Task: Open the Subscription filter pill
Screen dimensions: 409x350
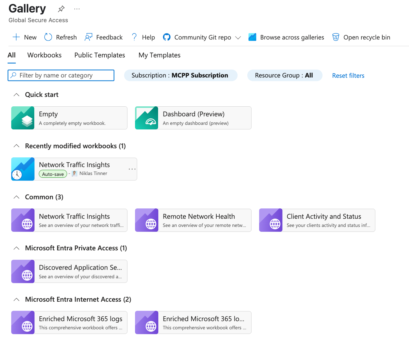Action: [181, 75]
